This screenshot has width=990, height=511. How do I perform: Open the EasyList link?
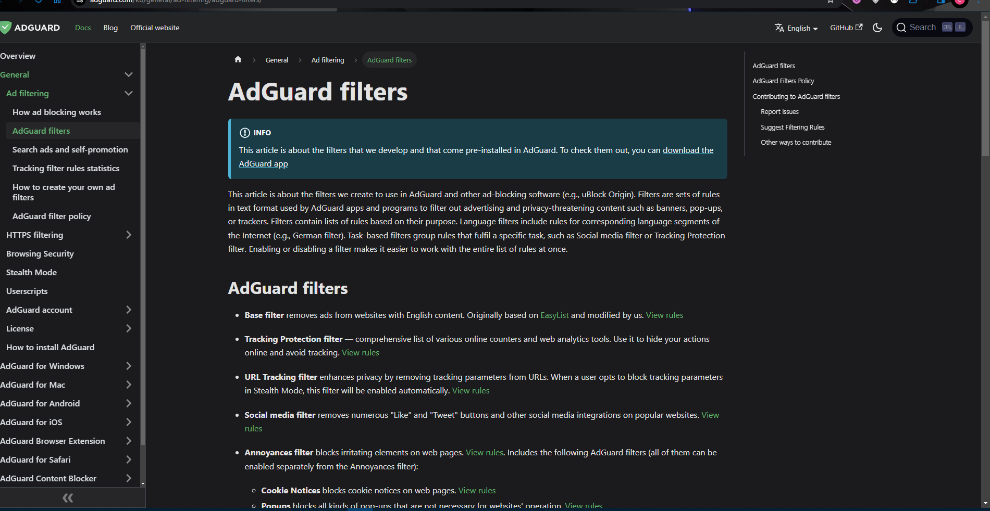pos(554,315)
